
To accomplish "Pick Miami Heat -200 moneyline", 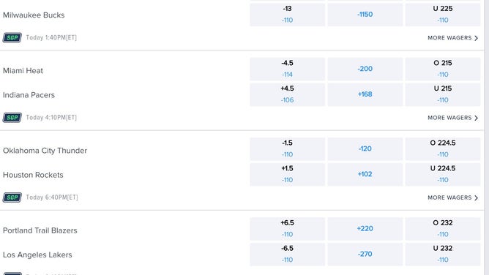I will pos(365,69).
